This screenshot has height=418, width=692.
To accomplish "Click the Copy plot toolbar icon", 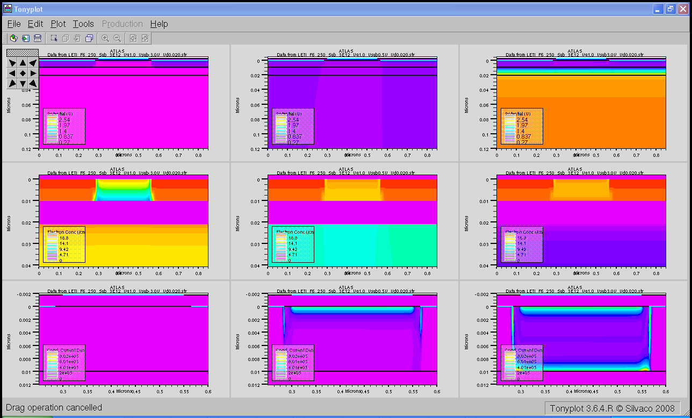I will [x=66, y=38].
